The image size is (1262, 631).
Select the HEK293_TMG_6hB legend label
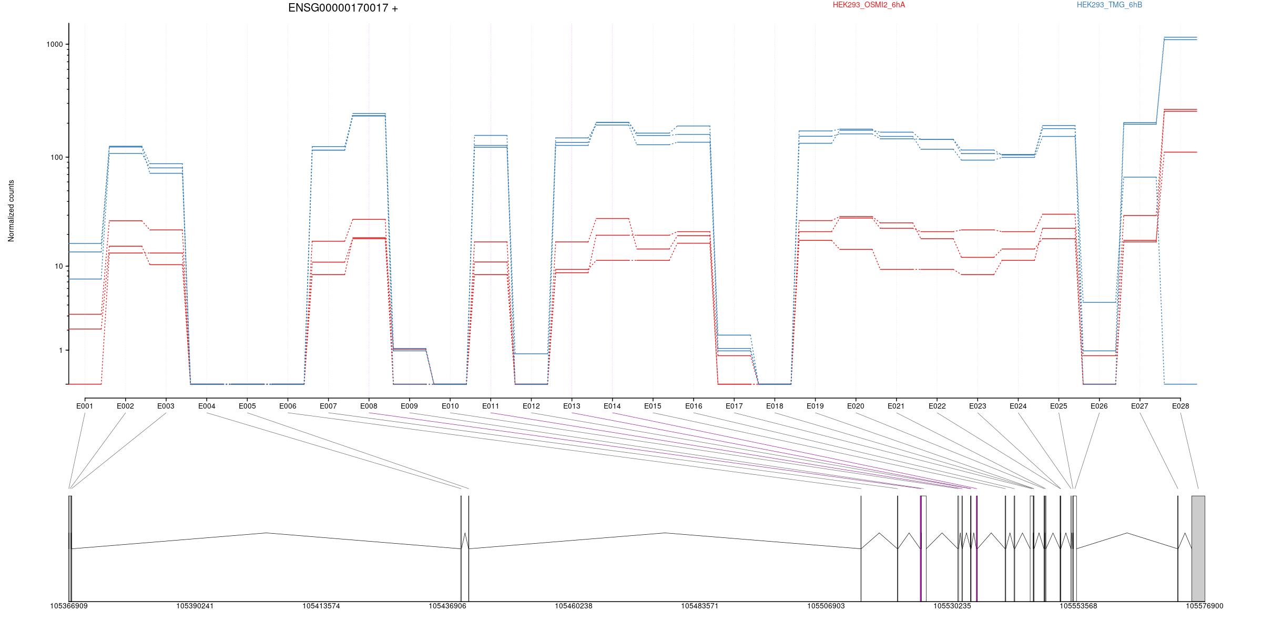[1110, 5]
